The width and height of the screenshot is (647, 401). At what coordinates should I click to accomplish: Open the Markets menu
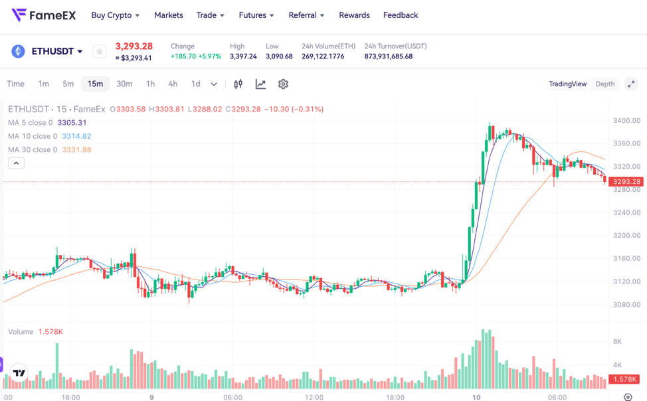coord(168,15)
